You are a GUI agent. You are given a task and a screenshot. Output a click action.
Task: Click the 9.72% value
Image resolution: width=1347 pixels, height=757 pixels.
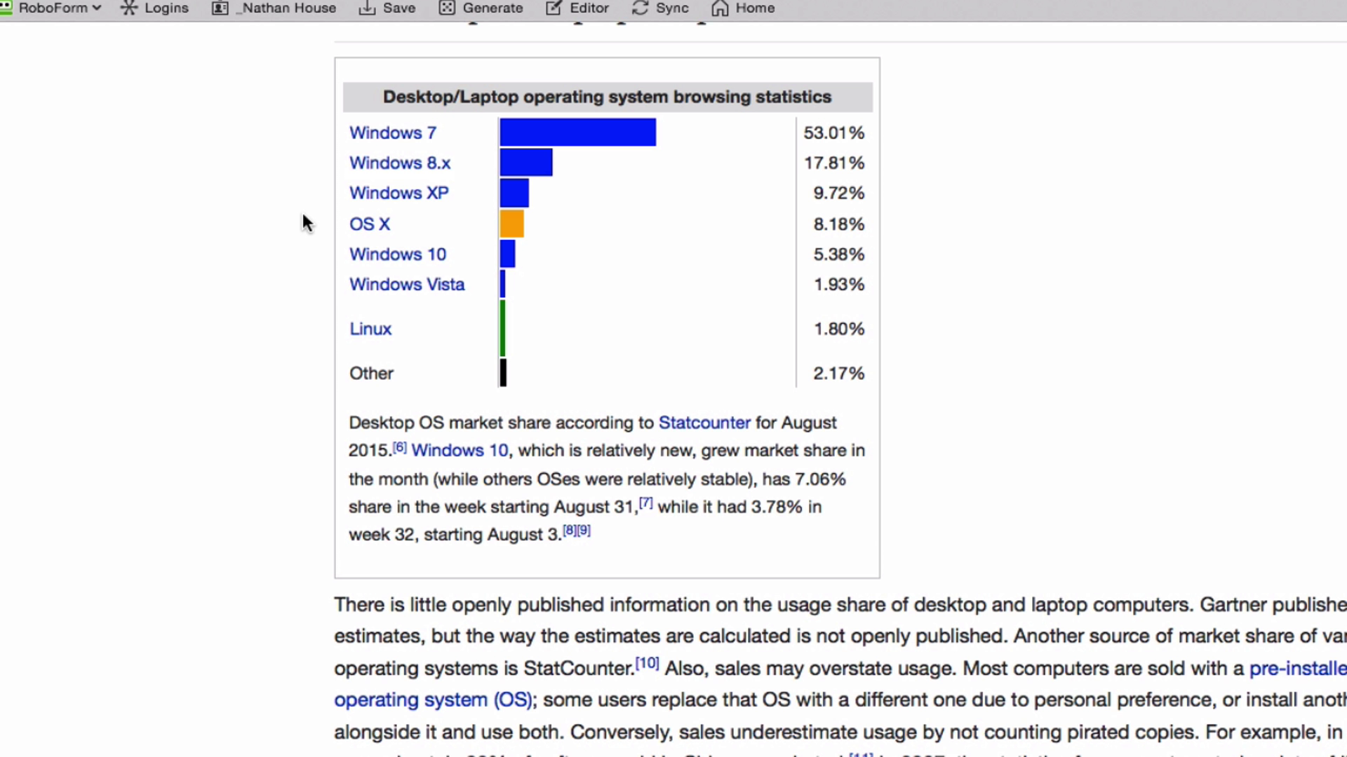click(x=839, y=193)
